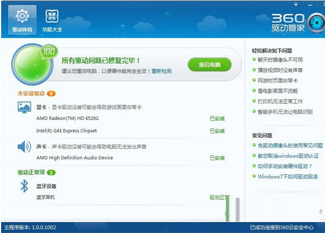Image resolution: width=325 pixels, height=233 pixels.
Task: Click the green 100 score orb
Action: click(32, 64)
